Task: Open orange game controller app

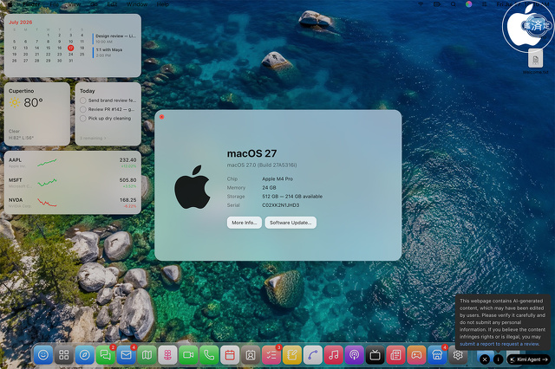Action: pos(416,354)
